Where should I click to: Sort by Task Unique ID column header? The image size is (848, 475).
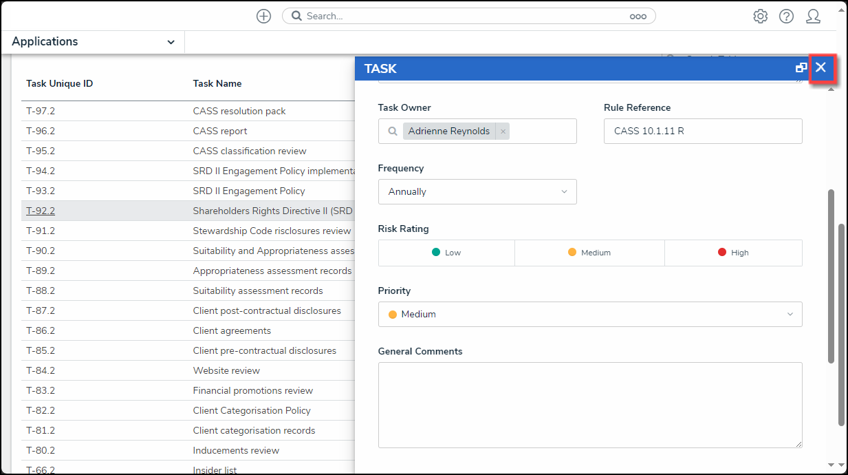pos(59,84)
